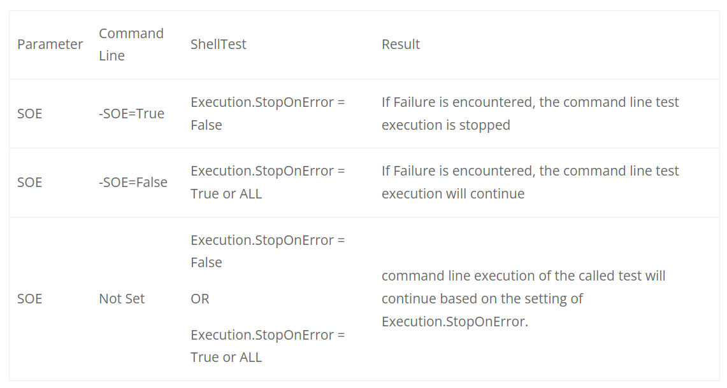Click the standalone OR text
727x388 pixels.
pyautogui.click(x=199, y=299)
